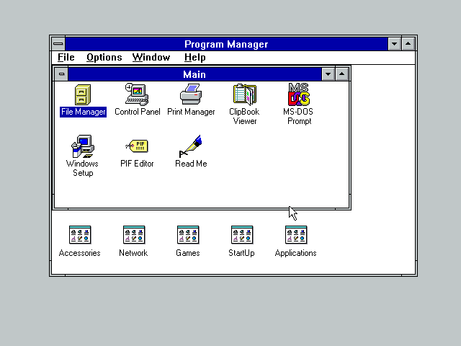Open the Window menu
This screenshot has height=346, width=461.
(x=151, y=58)
